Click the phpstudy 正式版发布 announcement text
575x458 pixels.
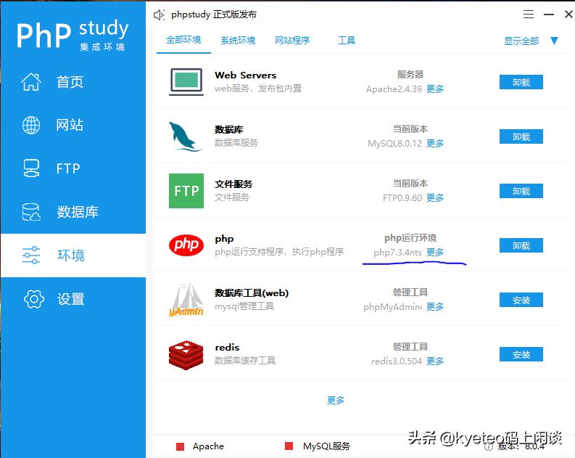[214, 15]
